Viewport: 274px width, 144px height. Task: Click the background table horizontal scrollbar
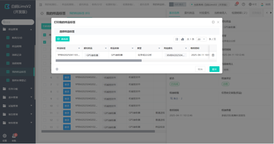(98, 131)
